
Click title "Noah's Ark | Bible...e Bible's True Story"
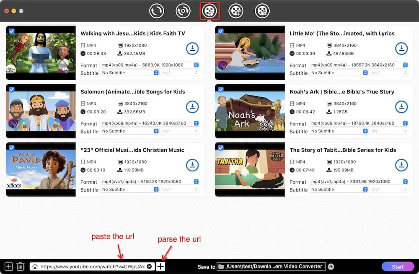342,92
